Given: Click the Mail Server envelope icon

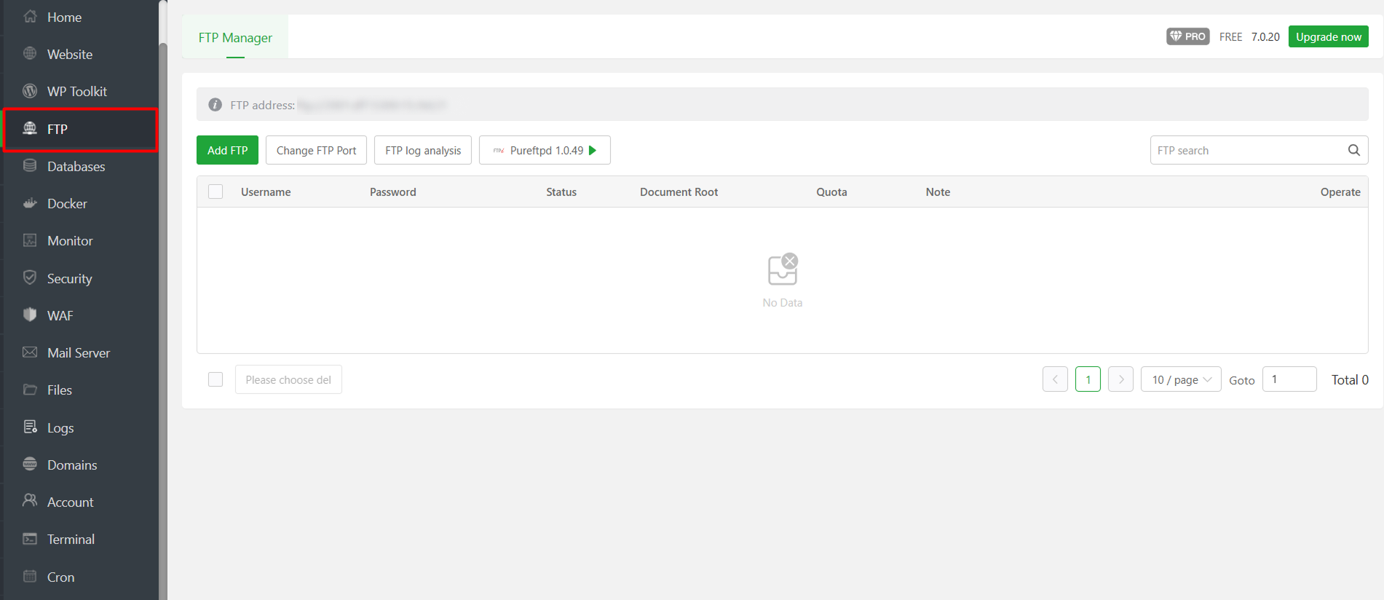Looking at the screenshot, I should [x=30, y=352].
